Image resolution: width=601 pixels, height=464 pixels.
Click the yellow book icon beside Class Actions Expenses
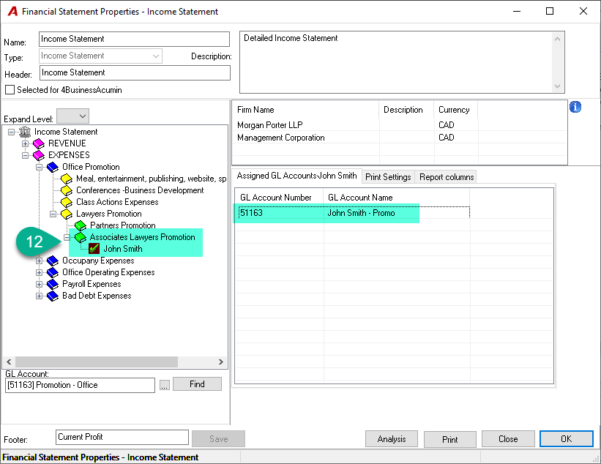(x=67, y=202)
